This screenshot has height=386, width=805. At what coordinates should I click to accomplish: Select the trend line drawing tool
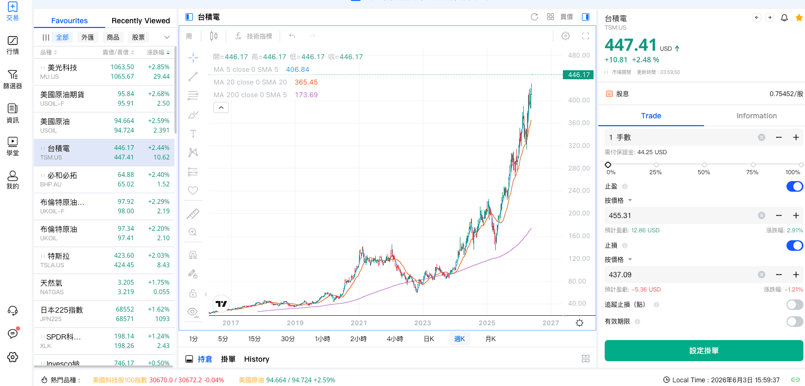193,77
